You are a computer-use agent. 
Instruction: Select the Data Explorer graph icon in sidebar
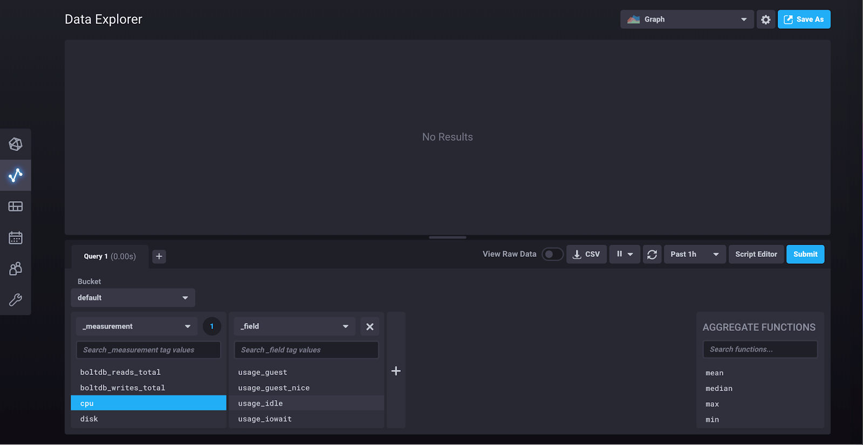(x=16, y=175)
